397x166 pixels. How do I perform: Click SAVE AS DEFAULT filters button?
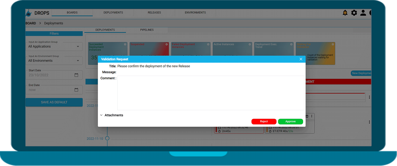tap(54, 102)
